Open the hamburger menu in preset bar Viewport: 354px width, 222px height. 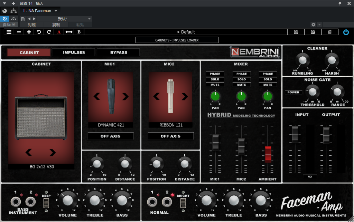coord(9,32)
